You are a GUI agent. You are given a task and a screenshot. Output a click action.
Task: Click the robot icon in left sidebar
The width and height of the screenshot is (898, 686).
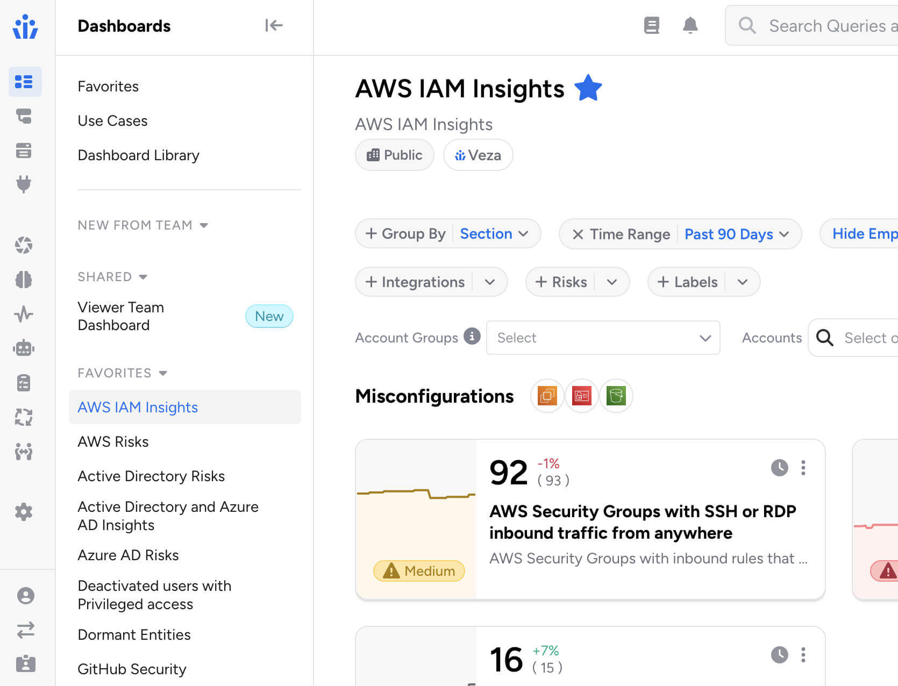[x=24, y=348]
